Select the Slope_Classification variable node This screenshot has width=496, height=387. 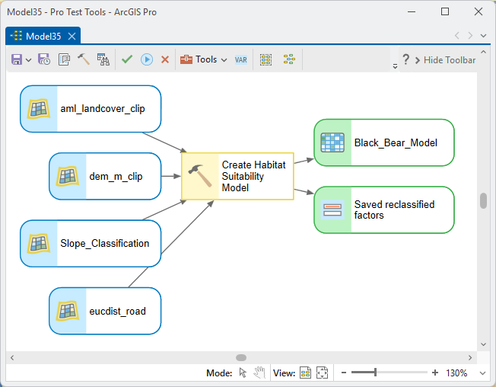coord(91,244)
